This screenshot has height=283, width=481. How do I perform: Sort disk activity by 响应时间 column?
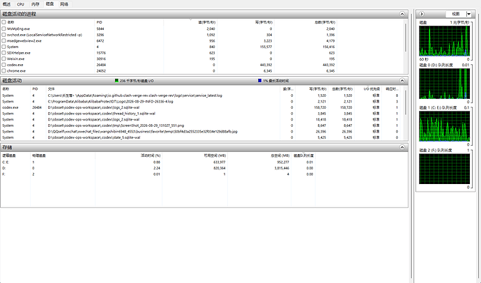coord(390,89)
